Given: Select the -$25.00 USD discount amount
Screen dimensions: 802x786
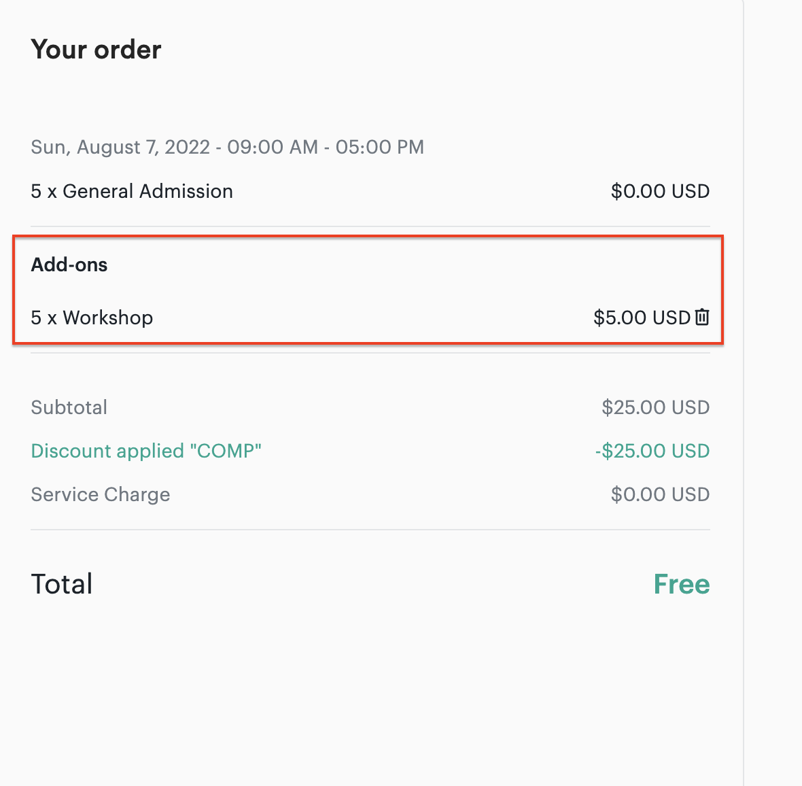Looking at the screenshot, I should click(652, 451).
